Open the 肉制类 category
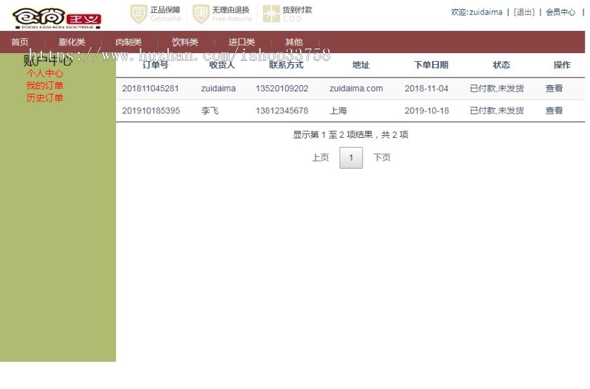This screenshot has height=389, width=590. pos(128,41)
